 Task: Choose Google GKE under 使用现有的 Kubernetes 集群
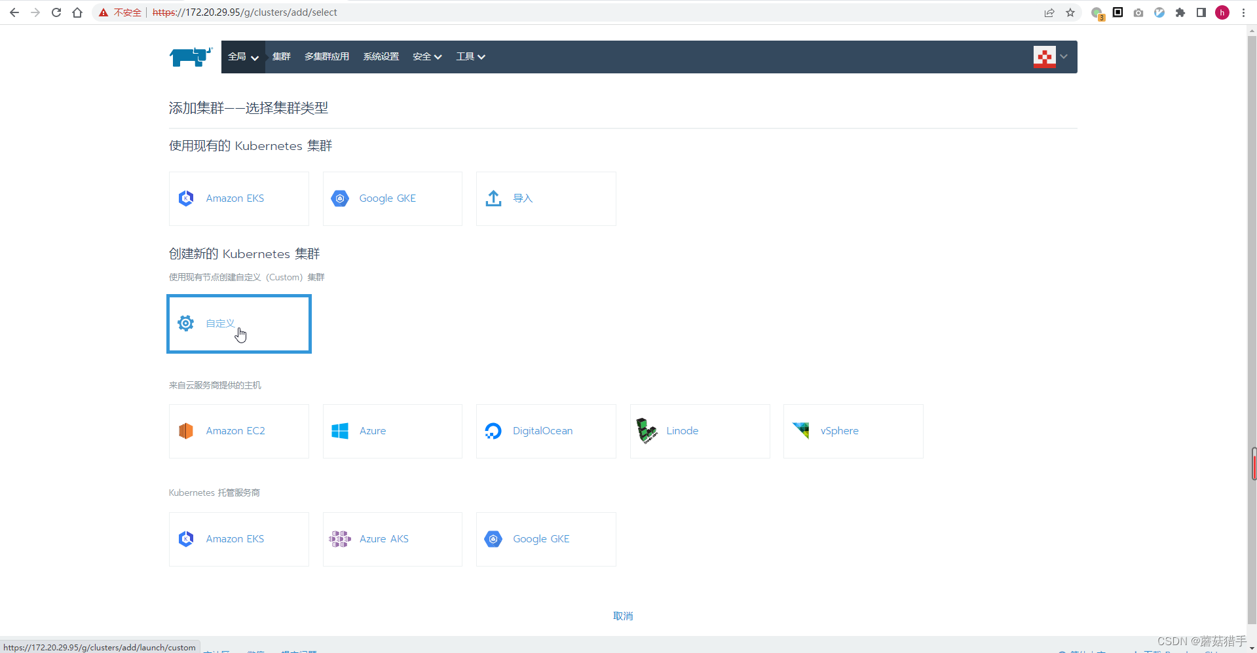(392, 198)
